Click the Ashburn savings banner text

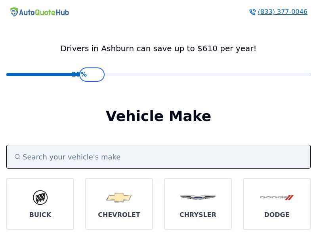tap(158, 48)
